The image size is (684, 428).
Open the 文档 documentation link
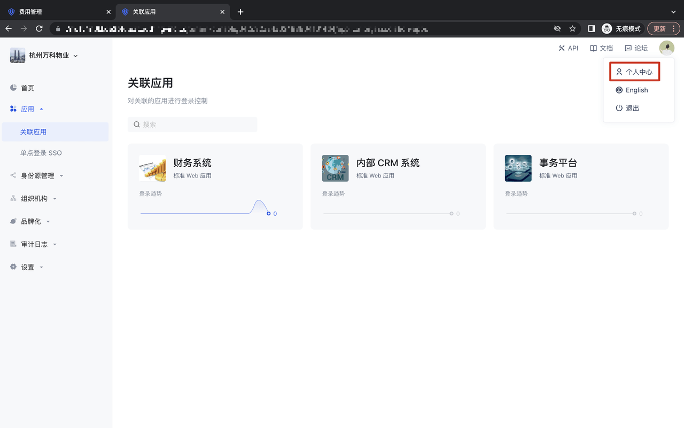pyautogui.click(x=601, y=48)
